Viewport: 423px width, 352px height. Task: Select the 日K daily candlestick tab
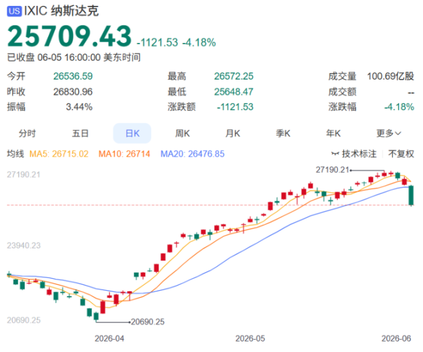click(132, 133)
